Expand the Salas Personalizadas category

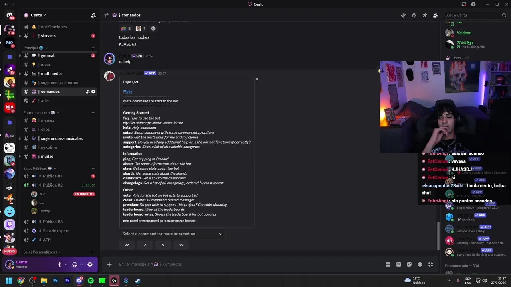(42, 252)
